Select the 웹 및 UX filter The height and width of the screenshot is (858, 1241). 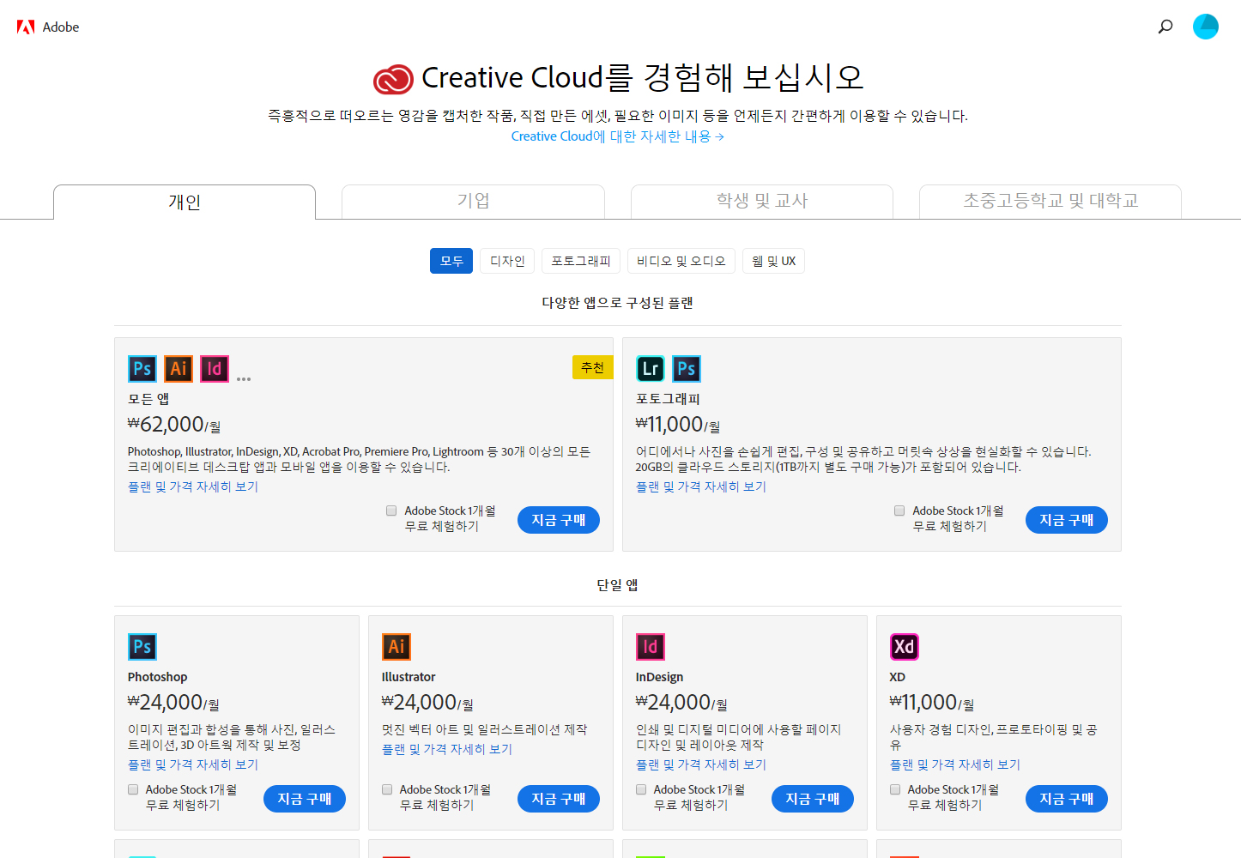[774, 261]
